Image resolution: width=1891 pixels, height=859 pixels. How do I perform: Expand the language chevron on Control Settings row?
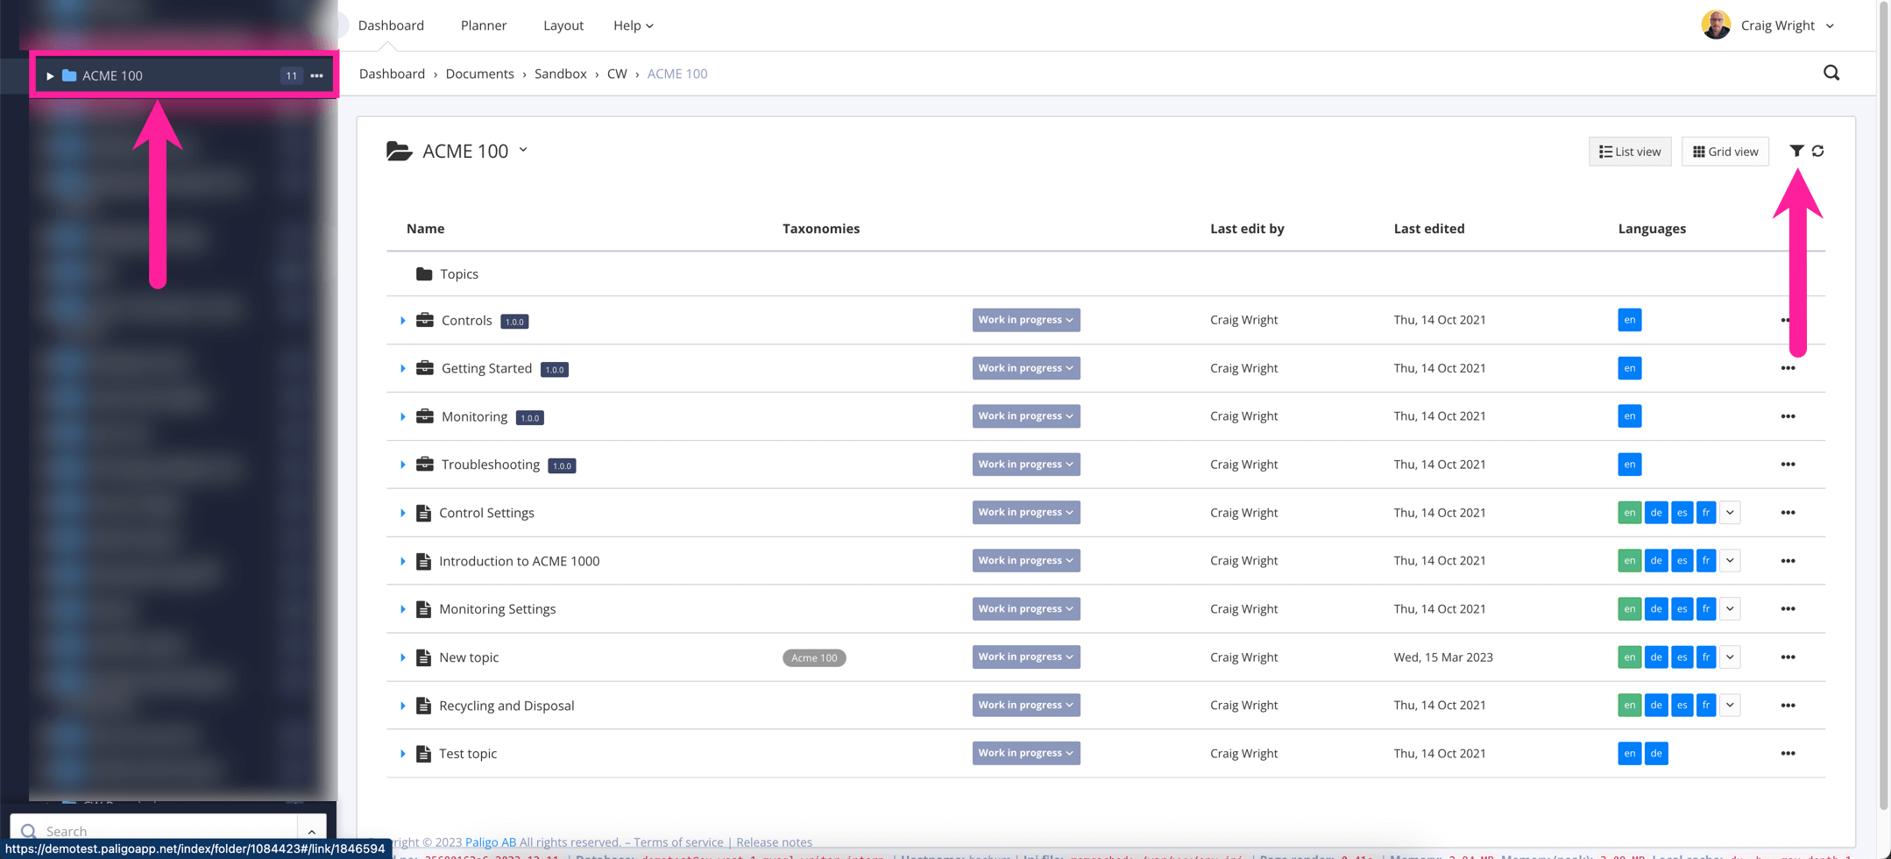tap(1730, 512)
